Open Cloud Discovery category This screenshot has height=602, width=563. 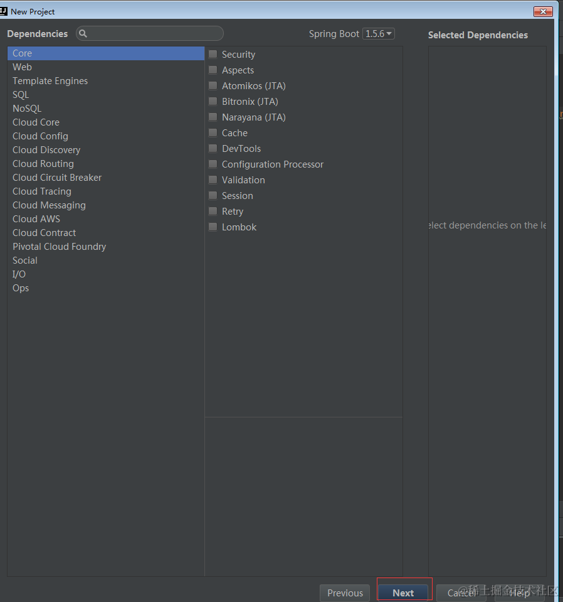pos(106,150)
